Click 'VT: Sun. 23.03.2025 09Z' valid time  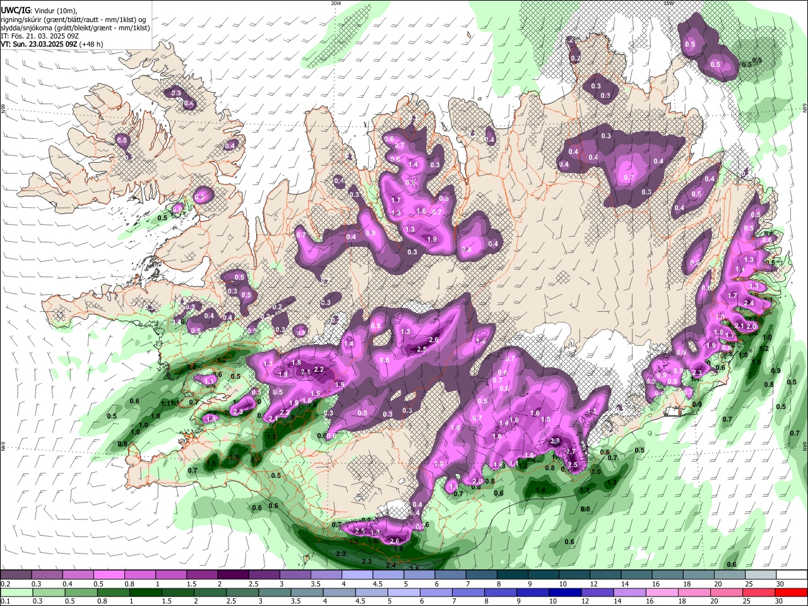click(x=39, y=44)
